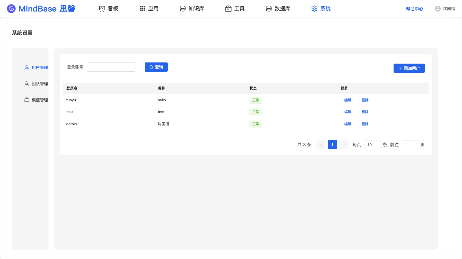Open the 看板 dashboard menu
The image size is (462, 259).
109,9
